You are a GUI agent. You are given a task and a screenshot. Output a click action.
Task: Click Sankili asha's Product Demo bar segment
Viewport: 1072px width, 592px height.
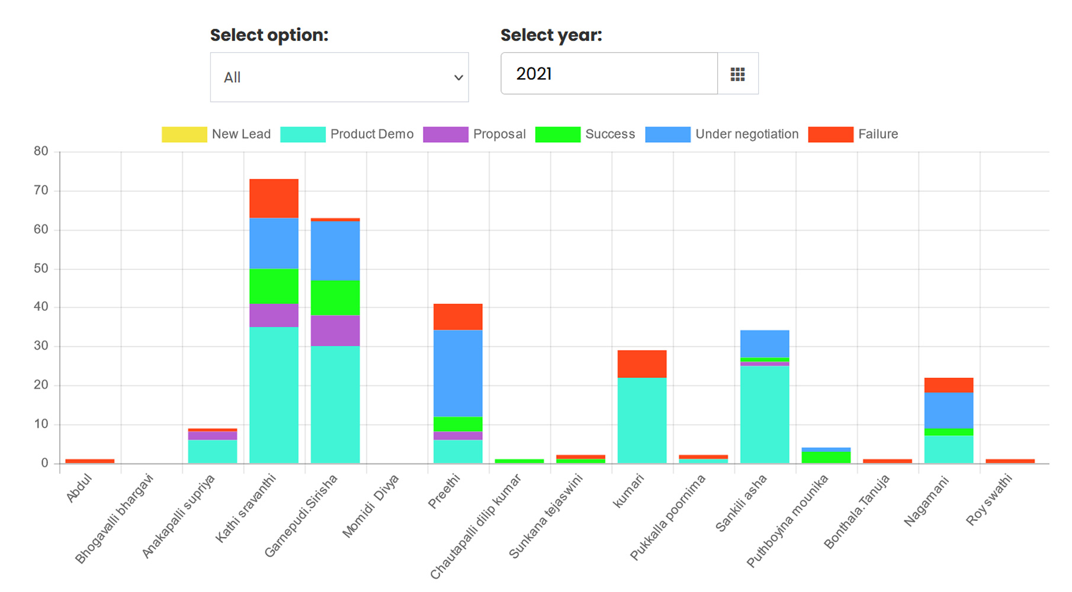click(765, 414)
